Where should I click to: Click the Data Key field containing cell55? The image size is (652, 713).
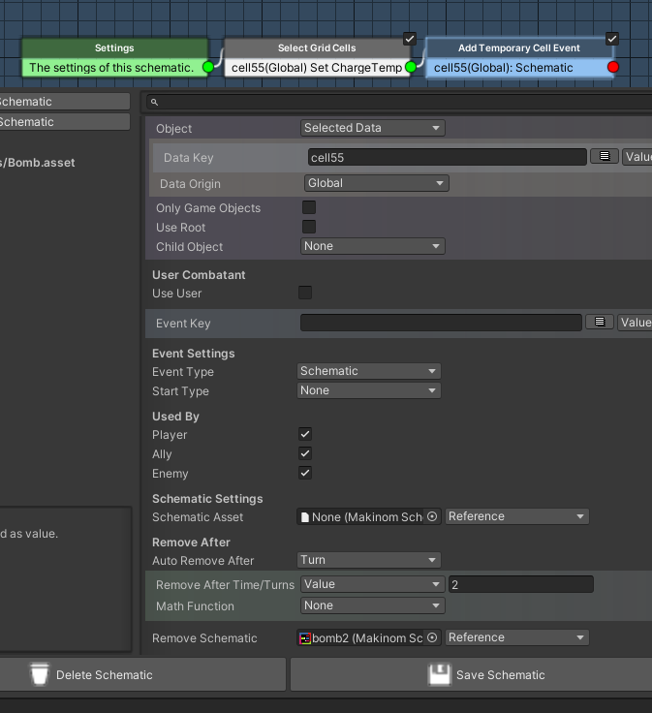click(447, 157)
